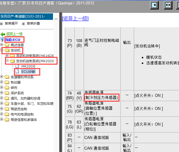Image resolution: width=179 pixels, height=152 pixels.
Task: Click the 驾驶员控制 folder icon
Action: point(7,109)
